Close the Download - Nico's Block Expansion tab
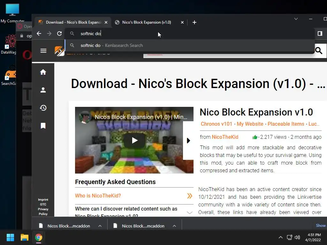 click(x=106, y=22)
